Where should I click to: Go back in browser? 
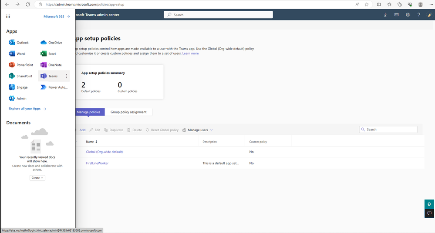click(7, 4)
